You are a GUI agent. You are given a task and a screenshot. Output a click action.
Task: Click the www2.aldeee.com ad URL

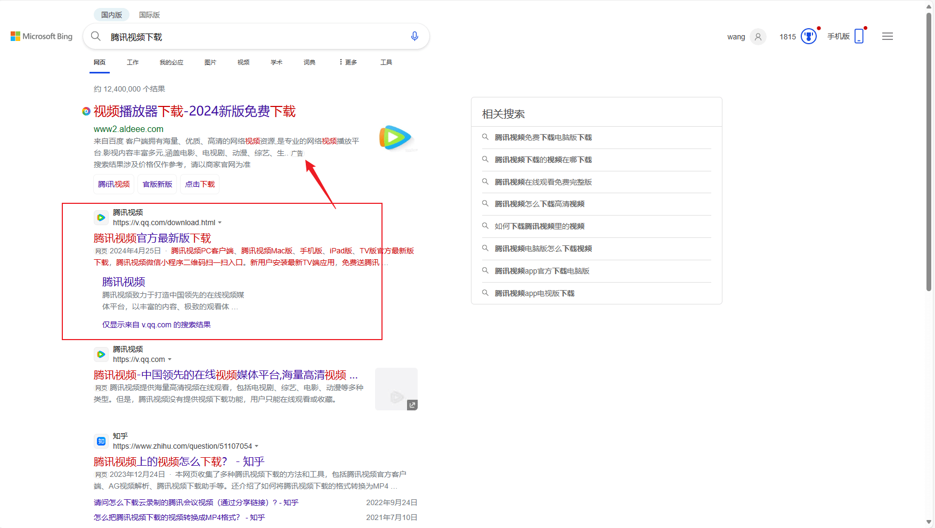[x=128, y=129]
